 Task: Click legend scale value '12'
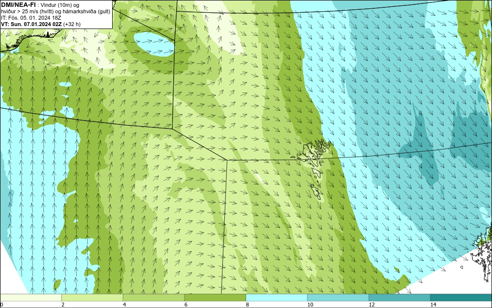click(371, 305)
